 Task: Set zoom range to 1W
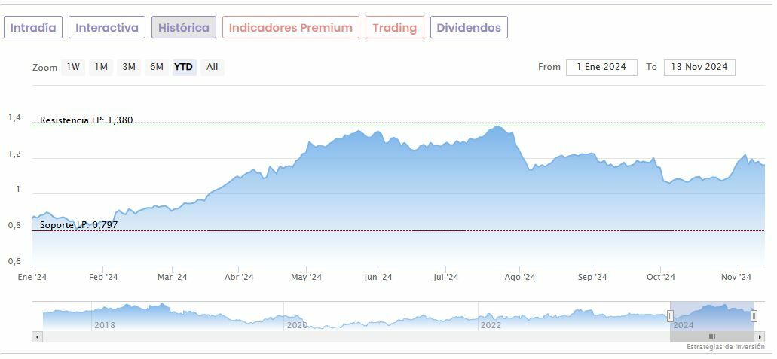[72, 67]
